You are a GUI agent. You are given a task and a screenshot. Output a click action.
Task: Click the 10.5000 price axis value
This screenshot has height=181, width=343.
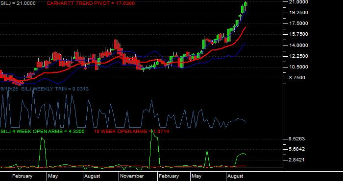click(298, 67)
